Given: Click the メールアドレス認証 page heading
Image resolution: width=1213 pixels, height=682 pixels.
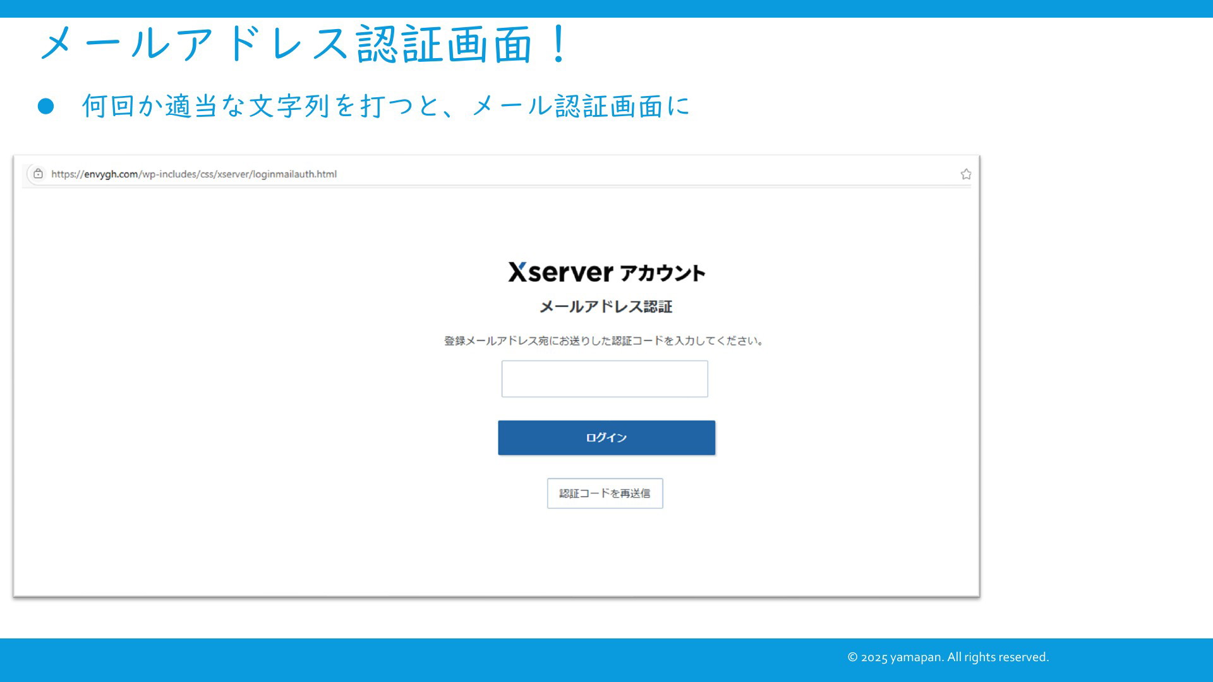Looking at the screenshot, I should pos(605,307).
